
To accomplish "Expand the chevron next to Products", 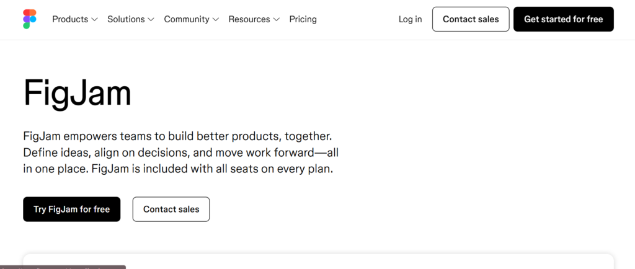I will pos(94,20).
